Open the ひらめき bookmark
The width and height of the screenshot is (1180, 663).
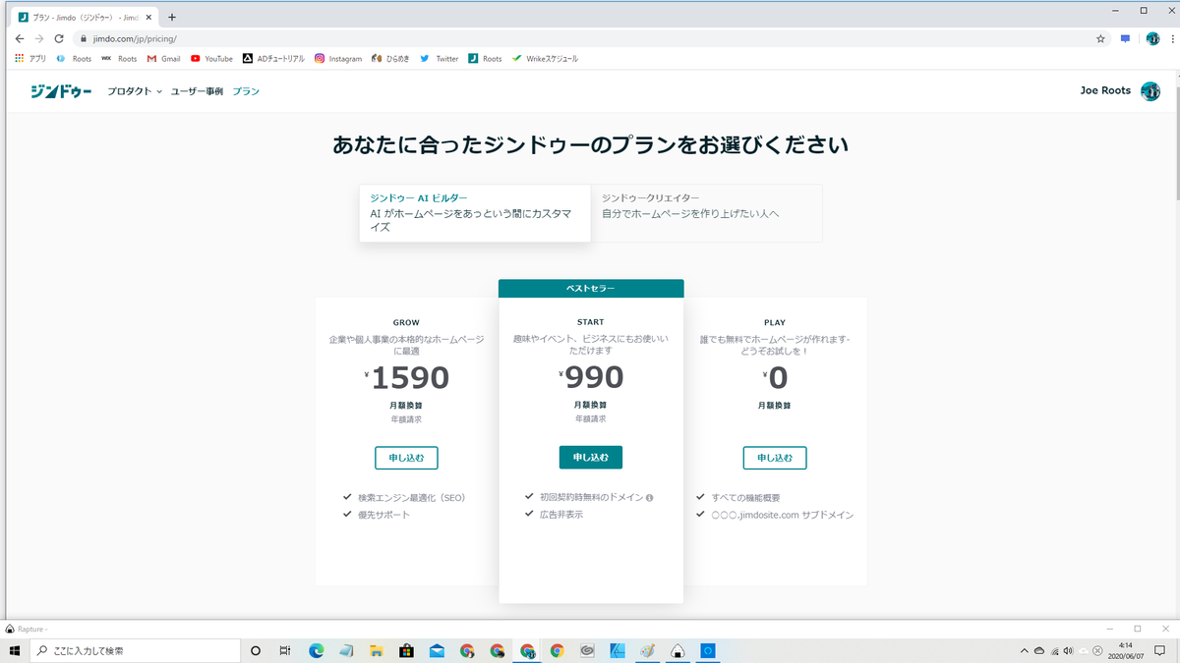coord(390,59)
